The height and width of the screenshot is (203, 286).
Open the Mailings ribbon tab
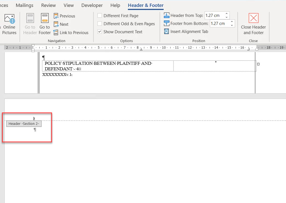[24, 5]
